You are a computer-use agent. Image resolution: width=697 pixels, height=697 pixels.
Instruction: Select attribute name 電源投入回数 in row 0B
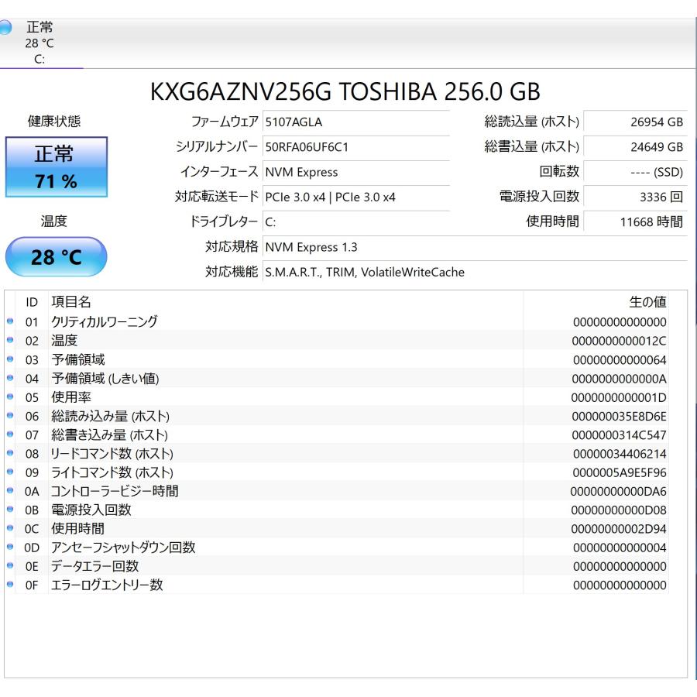point(91,510)
